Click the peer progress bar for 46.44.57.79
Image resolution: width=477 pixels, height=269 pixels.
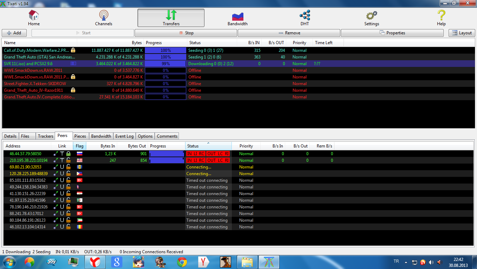coord(167,153)
